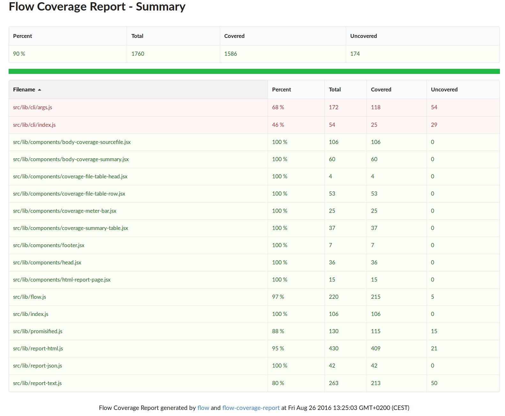Select the summary total value 1760
Screen dimensions: 505x416
click(x=138, y=54)
